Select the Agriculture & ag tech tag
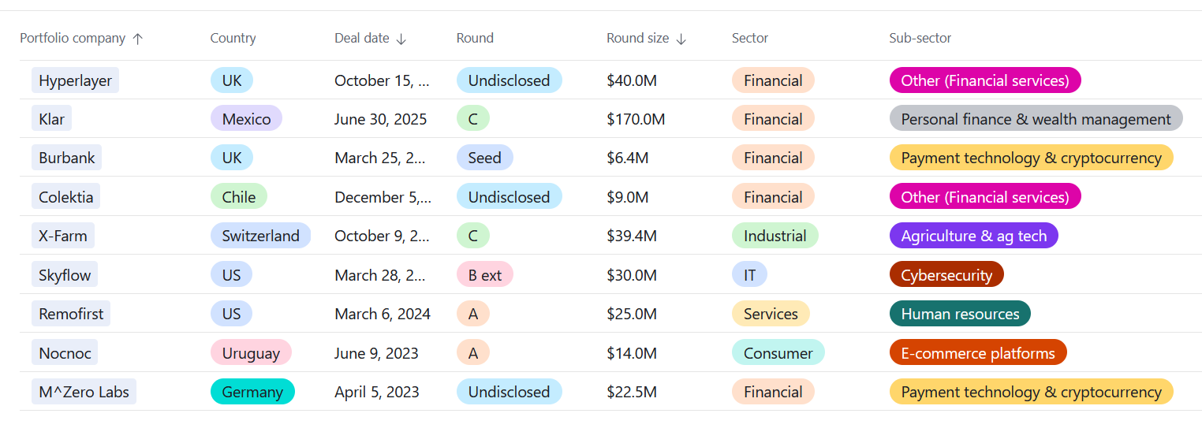 click(973, 236)
